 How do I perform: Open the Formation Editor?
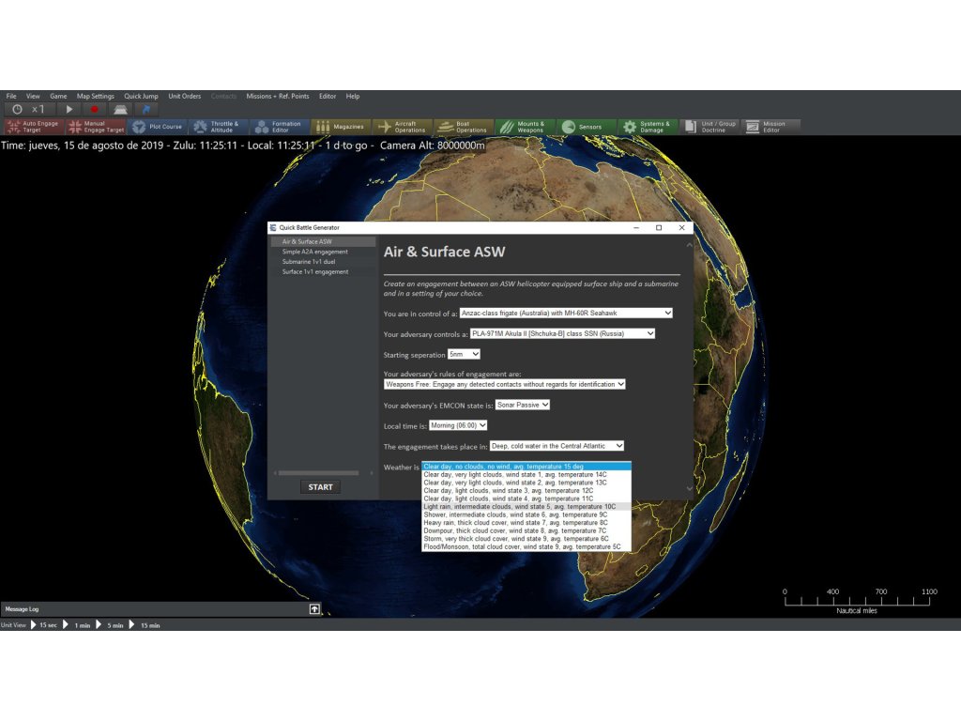pyautogui.click(x=280, y=127)
